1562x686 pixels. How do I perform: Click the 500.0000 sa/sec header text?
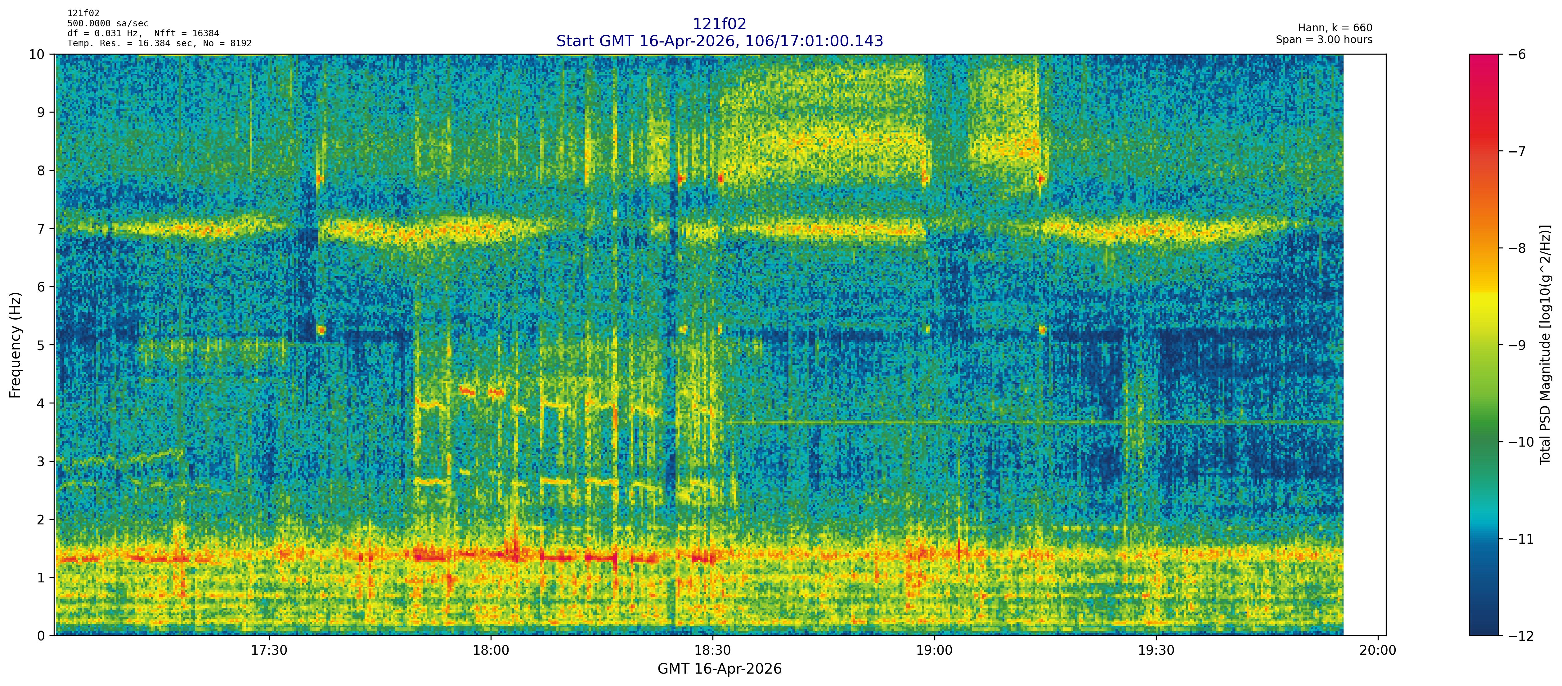[108, 24]
